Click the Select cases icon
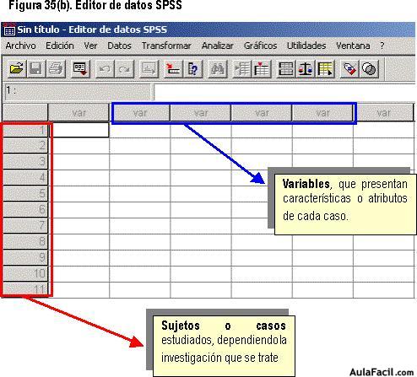417x377 pixels. pyautogui.click(x=325, y=68)
